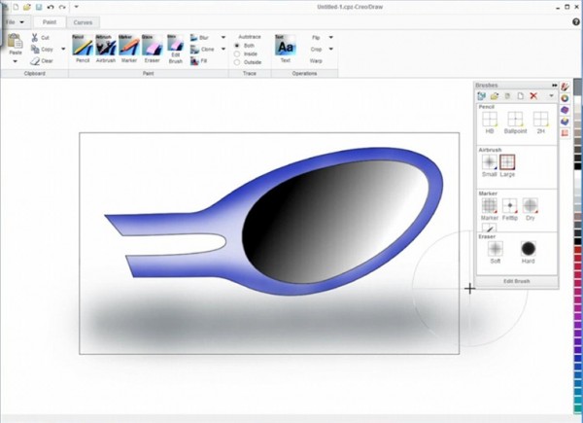Select the Pencil paint tool
Screen dimensions: 583x423
tap(83, 46)
